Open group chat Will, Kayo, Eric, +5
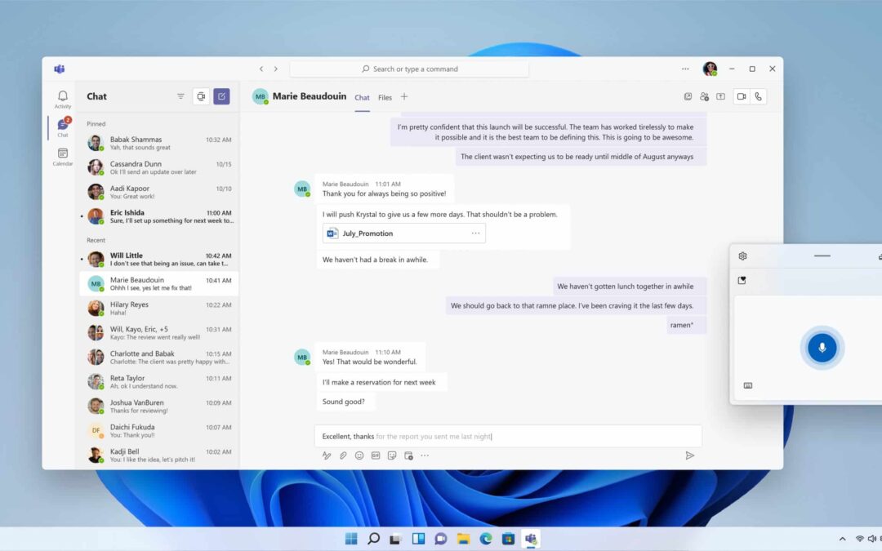The image size is (882, 551). (x=159, y=333)
